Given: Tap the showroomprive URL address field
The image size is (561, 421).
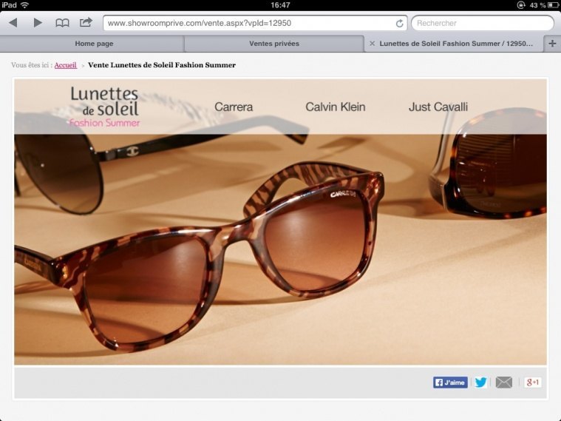Looking at the screenshot, I should [x=248, y=24].
